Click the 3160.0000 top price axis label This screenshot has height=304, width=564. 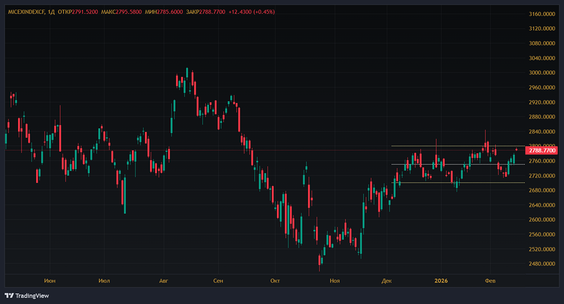pyautogui.click(x=543, y=14)
